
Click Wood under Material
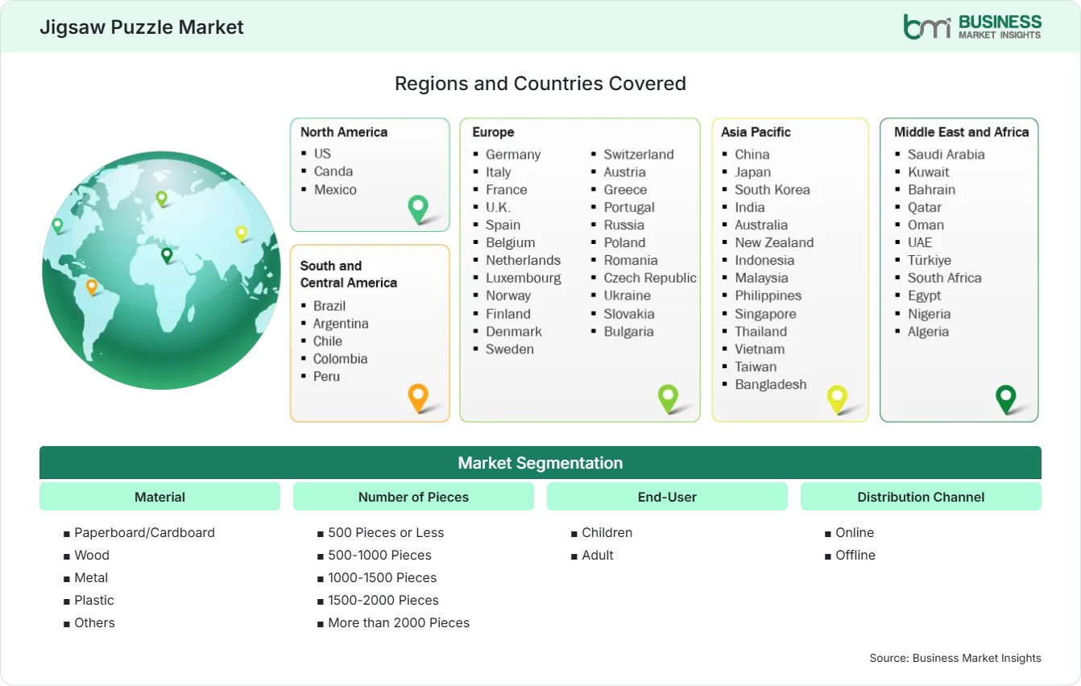(x=92, y=555)
